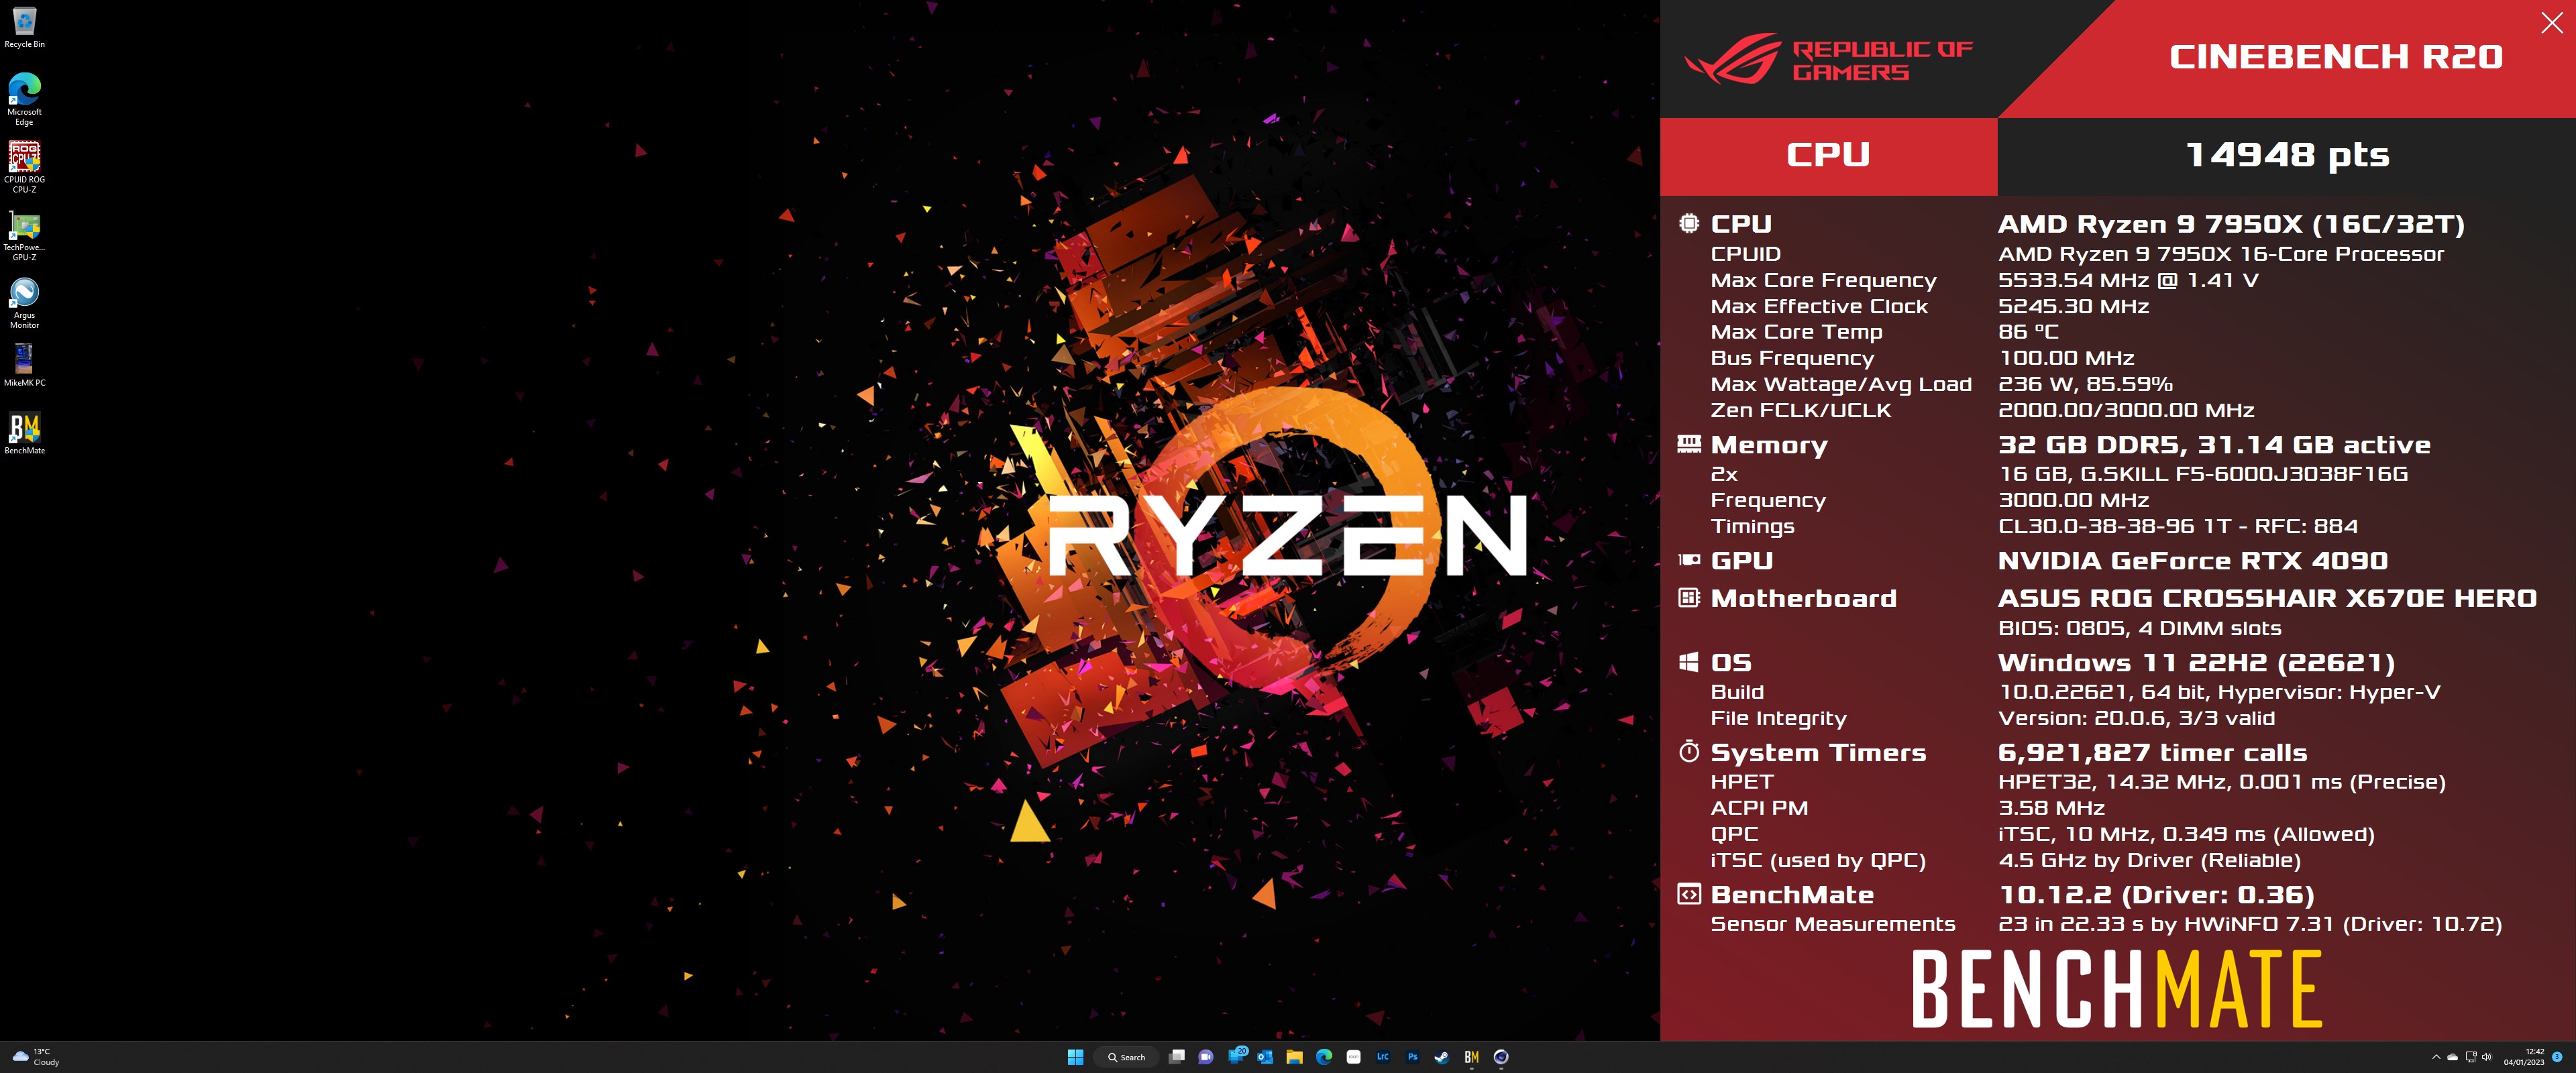Launch BenchMate from the desktop shortcut
This screenshot has width=2576, height=1073.
tap(24, 433)
